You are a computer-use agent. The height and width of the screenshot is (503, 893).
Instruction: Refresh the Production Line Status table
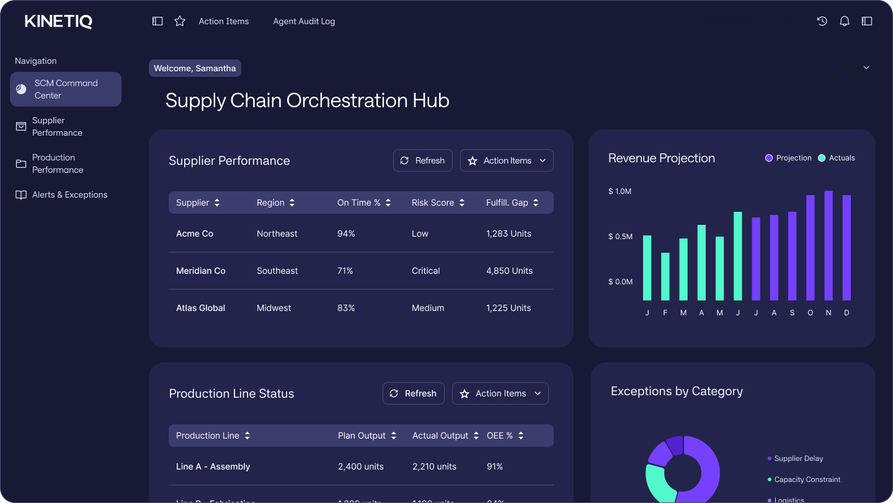(414, 393)
